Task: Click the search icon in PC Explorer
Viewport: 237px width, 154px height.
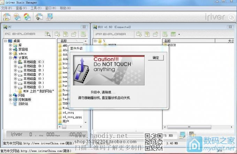Action: (x=48, y=34)
